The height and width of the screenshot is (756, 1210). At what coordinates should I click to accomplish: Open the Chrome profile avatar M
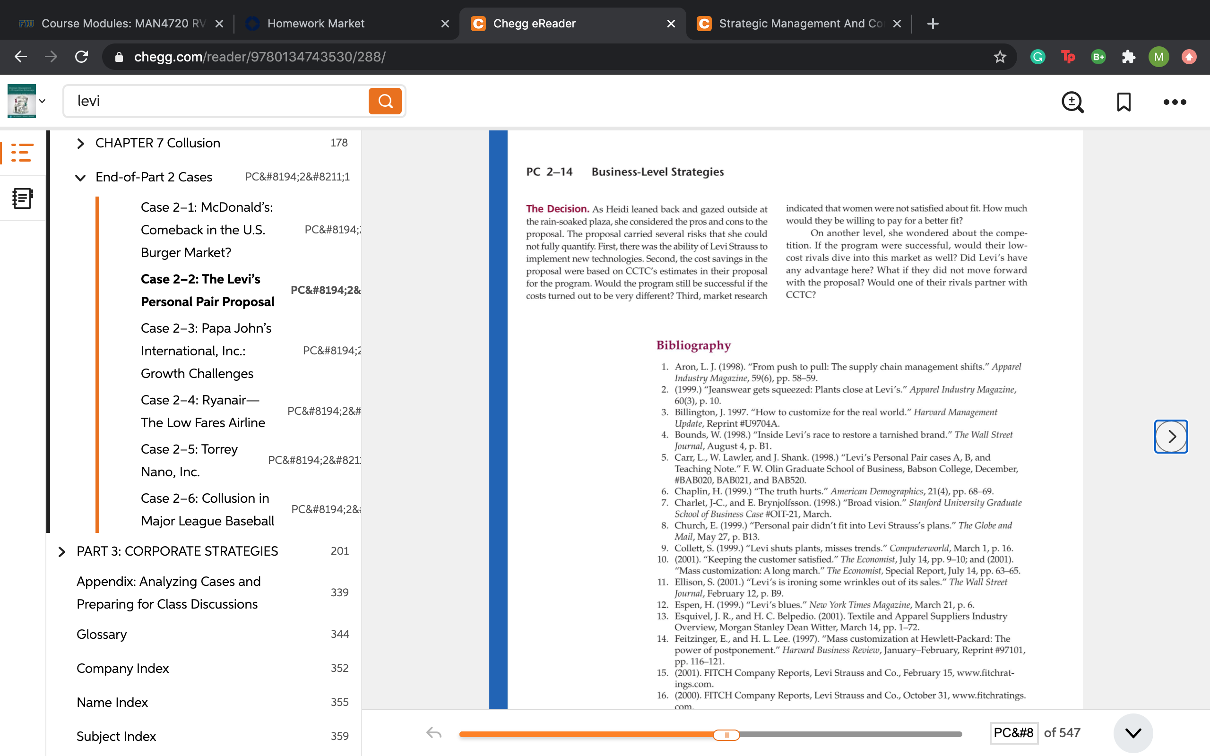pyautogui.click(x=1158, y=57)
